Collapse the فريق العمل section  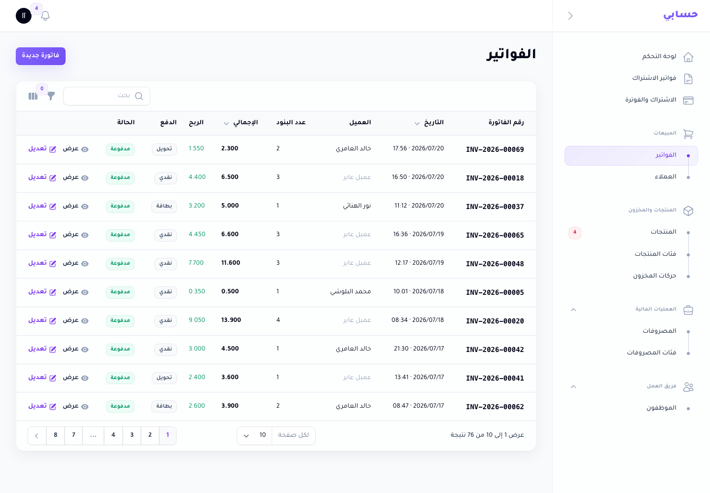coord(573,387)
